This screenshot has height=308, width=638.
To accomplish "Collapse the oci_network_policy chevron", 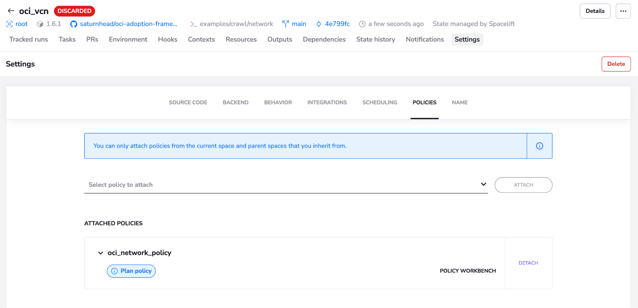I will (x=101, y=253).
